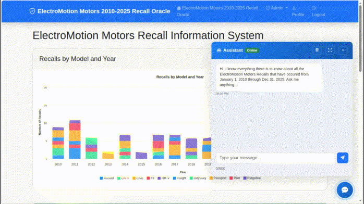This screenshot has height=204, width=364.
Task: Click Logout in the navbar
Action: point(318,11)
